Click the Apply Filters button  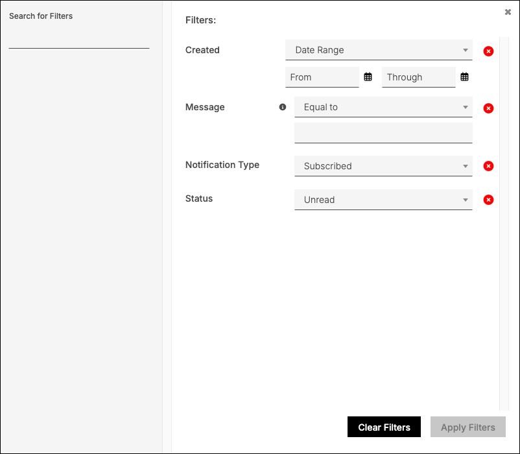468,427
